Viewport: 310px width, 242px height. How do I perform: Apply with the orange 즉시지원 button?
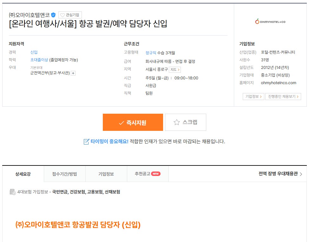pyautogui.click(x=133, y=122)
